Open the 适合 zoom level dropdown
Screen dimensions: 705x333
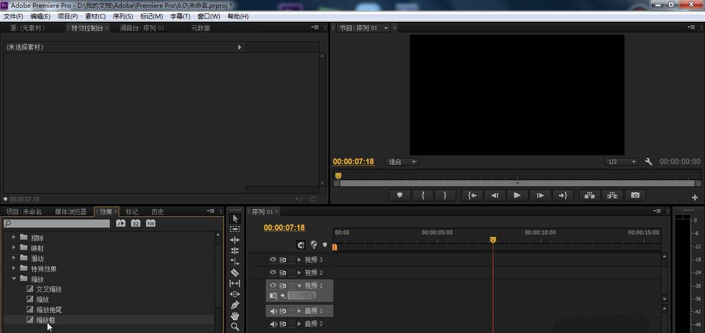[402, 162]
